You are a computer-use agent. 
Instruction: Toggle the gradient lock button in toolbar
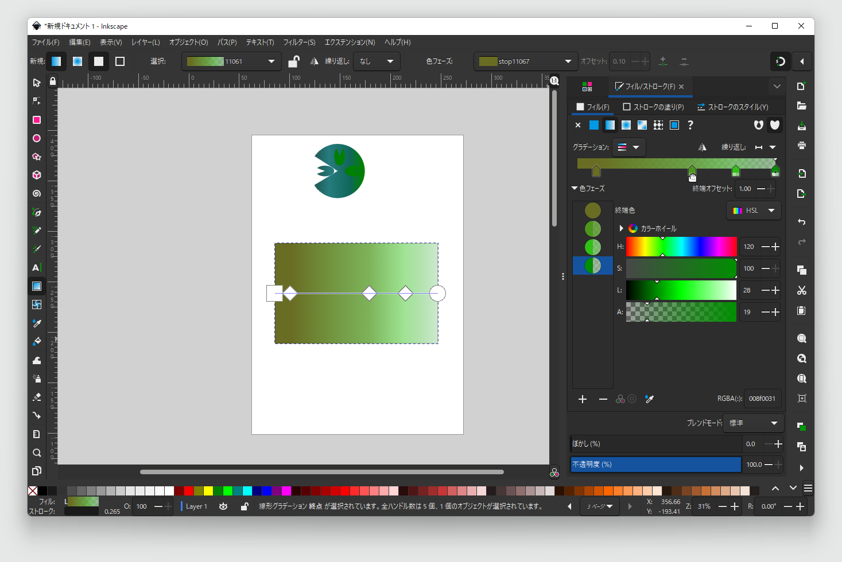pyautogui.click(x=293, y=61)
